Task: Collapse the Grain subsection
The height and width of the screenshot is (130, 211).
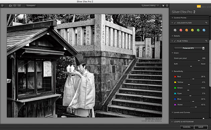Action: pyautogui.click(x=172, y=53)
